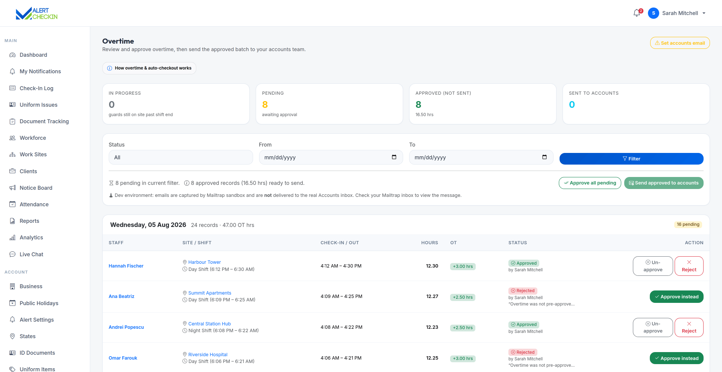Click Ana Beatriz's Rejected status badge
This screenshot has height=372, width=722.
[x=523, y=291]
